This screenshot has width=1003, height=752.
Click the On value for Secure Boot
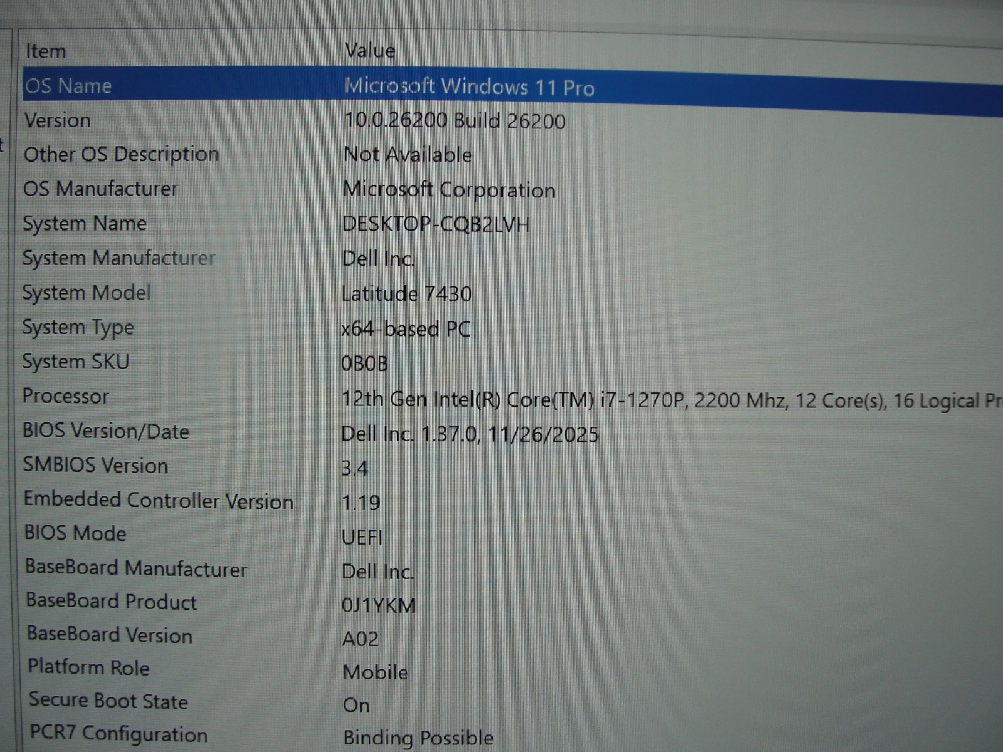click(x=356, y=706)
